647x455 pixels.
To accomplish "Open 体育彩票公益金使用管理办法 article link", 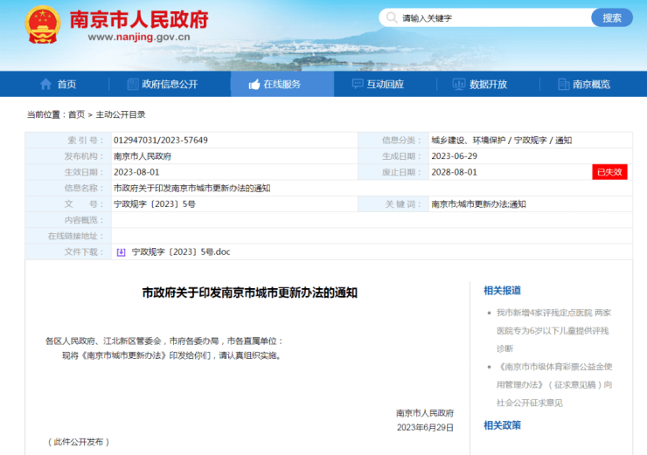I will click(x=553, y=377).
